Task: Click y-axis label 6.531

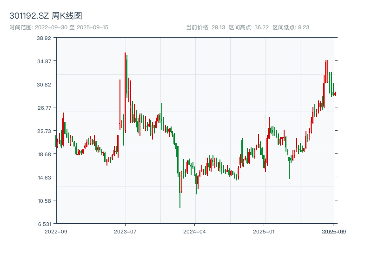Action: (x=45, y=224)
